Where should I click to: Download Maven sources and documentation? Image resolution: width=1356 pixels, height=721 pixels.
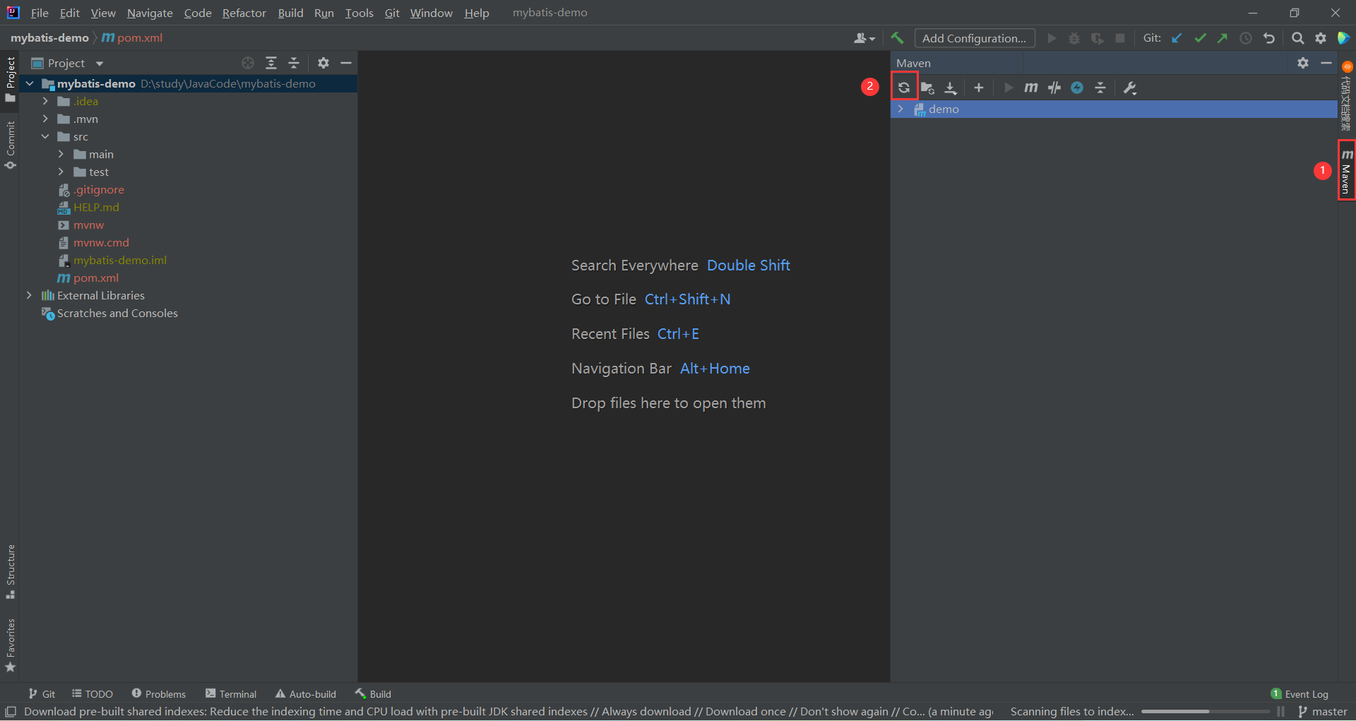pos(951,88)
